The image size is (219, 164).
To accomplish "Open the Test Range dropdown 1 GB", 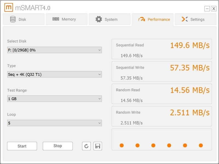I will pos(54,99).
